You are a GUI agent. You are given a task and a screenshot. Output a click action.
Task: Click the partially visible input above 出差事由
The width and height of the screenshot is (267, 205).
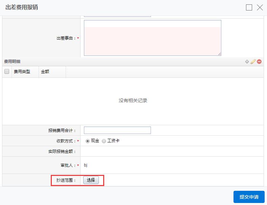tap(117, 16)
